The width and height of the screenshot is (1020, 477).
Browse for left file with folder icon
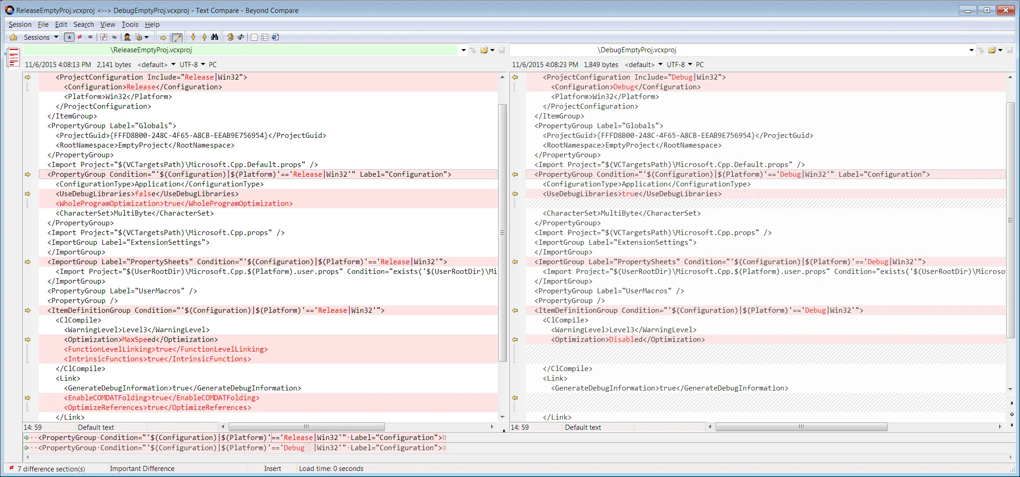tap(484, 50)
